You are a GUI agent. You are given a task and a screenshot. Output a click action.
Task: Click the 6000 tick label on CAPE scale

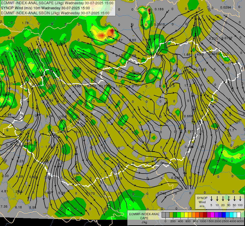(x=240, y=221)
